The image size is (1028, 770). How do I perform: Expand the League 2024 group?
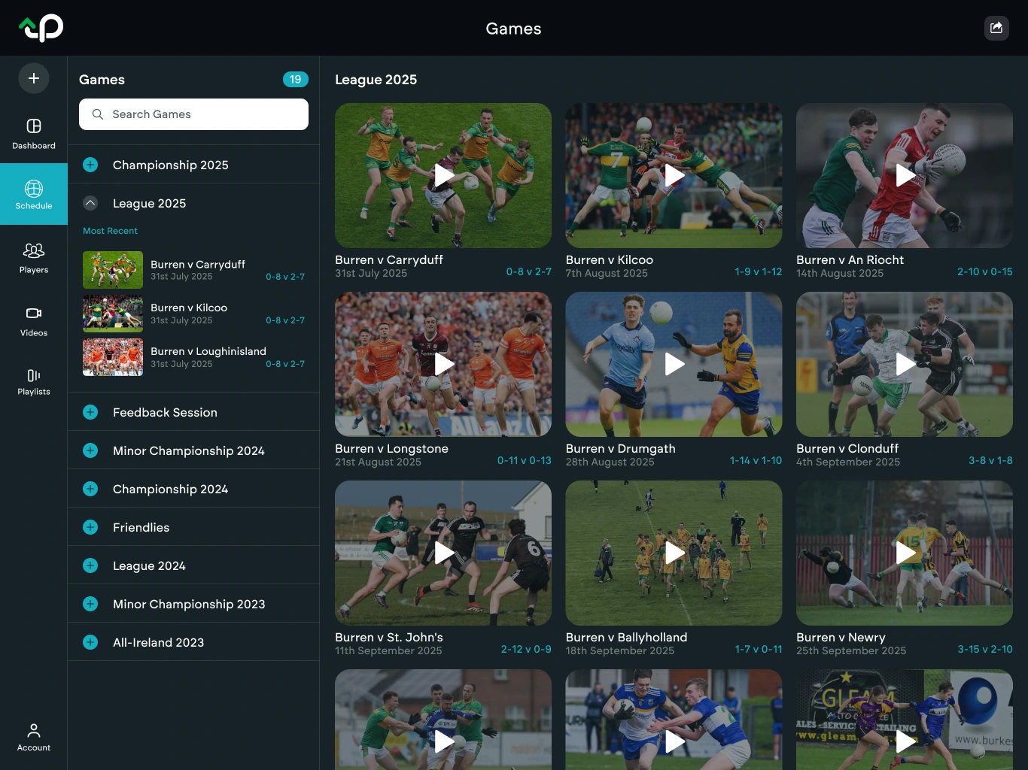point(90,565)
